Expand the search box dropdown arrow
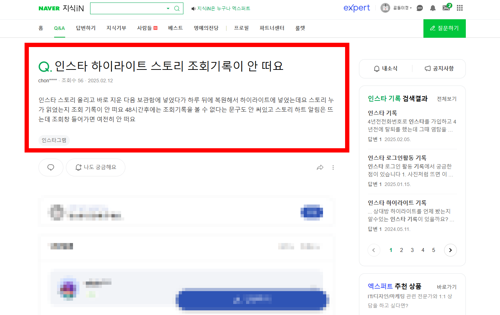Image resolution: width=500 pixels, height=315 pixels. pyautogui.click(x=168, y=9)
